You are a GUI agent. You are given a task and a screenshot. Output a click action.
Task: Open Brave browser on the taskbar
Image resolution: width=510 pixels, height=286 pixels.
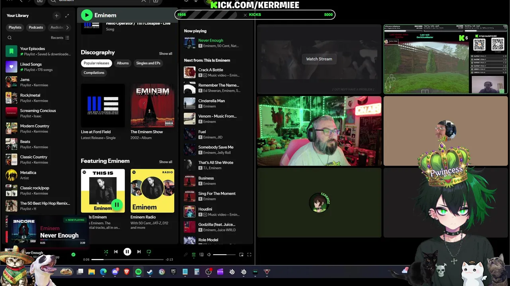coord(127,272)
